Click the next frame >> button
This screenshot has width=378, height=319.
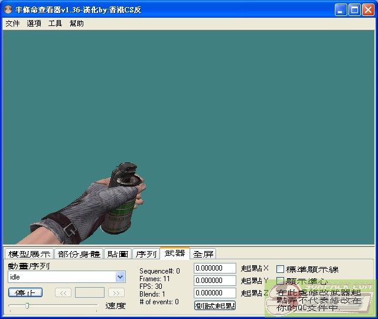(x=116, y=292)
